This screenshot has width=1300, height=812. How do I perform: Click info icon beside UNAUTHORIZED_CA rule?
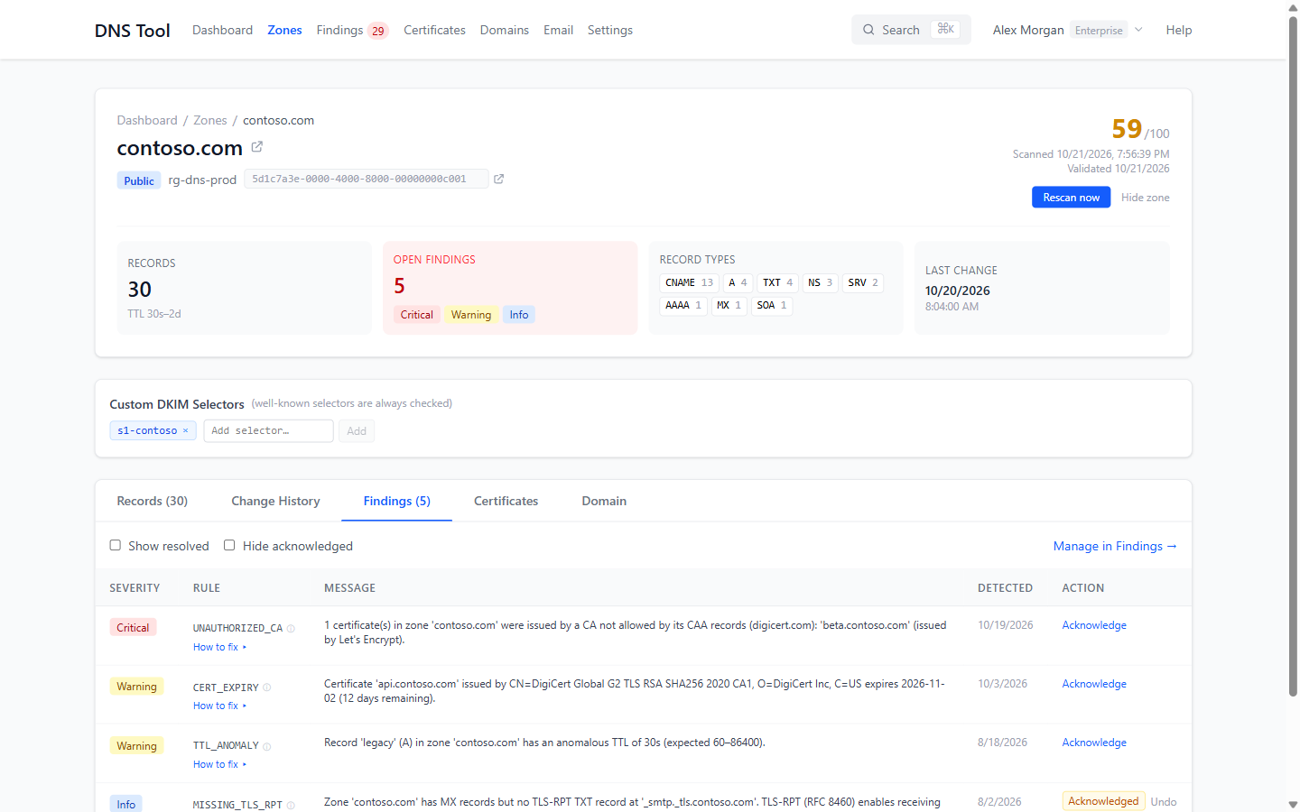[291, 629]
